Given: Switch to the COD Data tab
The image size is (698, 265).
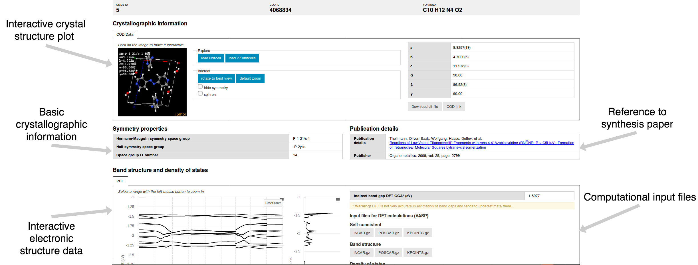Looking at the screenshot, I should click(125, 35).
